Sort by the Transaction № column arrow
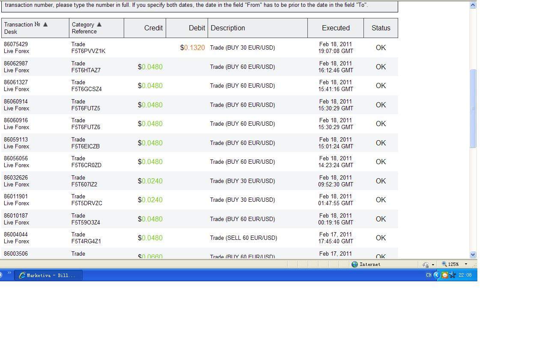This screenshot has width=548, height=342. click(45, 24)
